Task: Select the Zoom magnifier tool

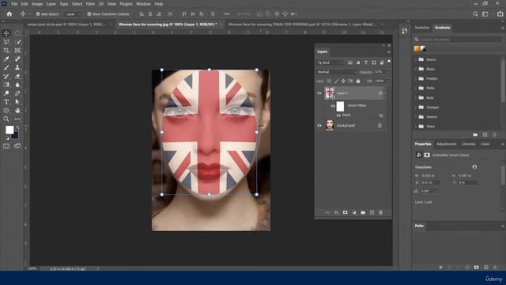Action: pyautogui.click(x=6, y=119)
